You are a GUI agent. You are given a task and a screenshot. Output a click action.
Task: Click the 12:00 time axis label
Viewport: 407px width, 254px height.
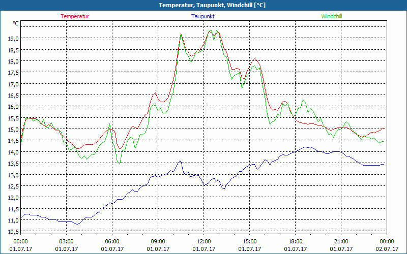tap(204, 242)
